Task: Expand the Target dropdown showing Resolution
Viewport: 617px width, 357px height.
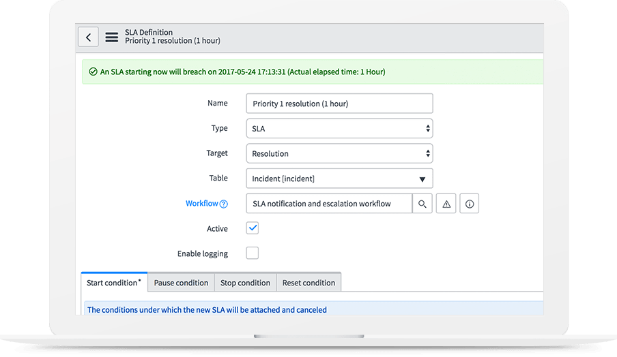Action: [x=339, y=153]
